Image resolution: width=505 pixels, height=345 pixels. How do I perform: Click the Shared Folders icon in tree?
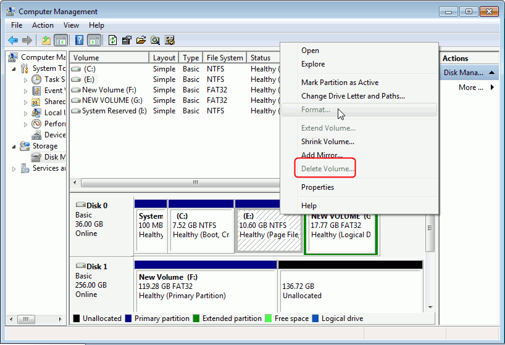coord(36,102)
